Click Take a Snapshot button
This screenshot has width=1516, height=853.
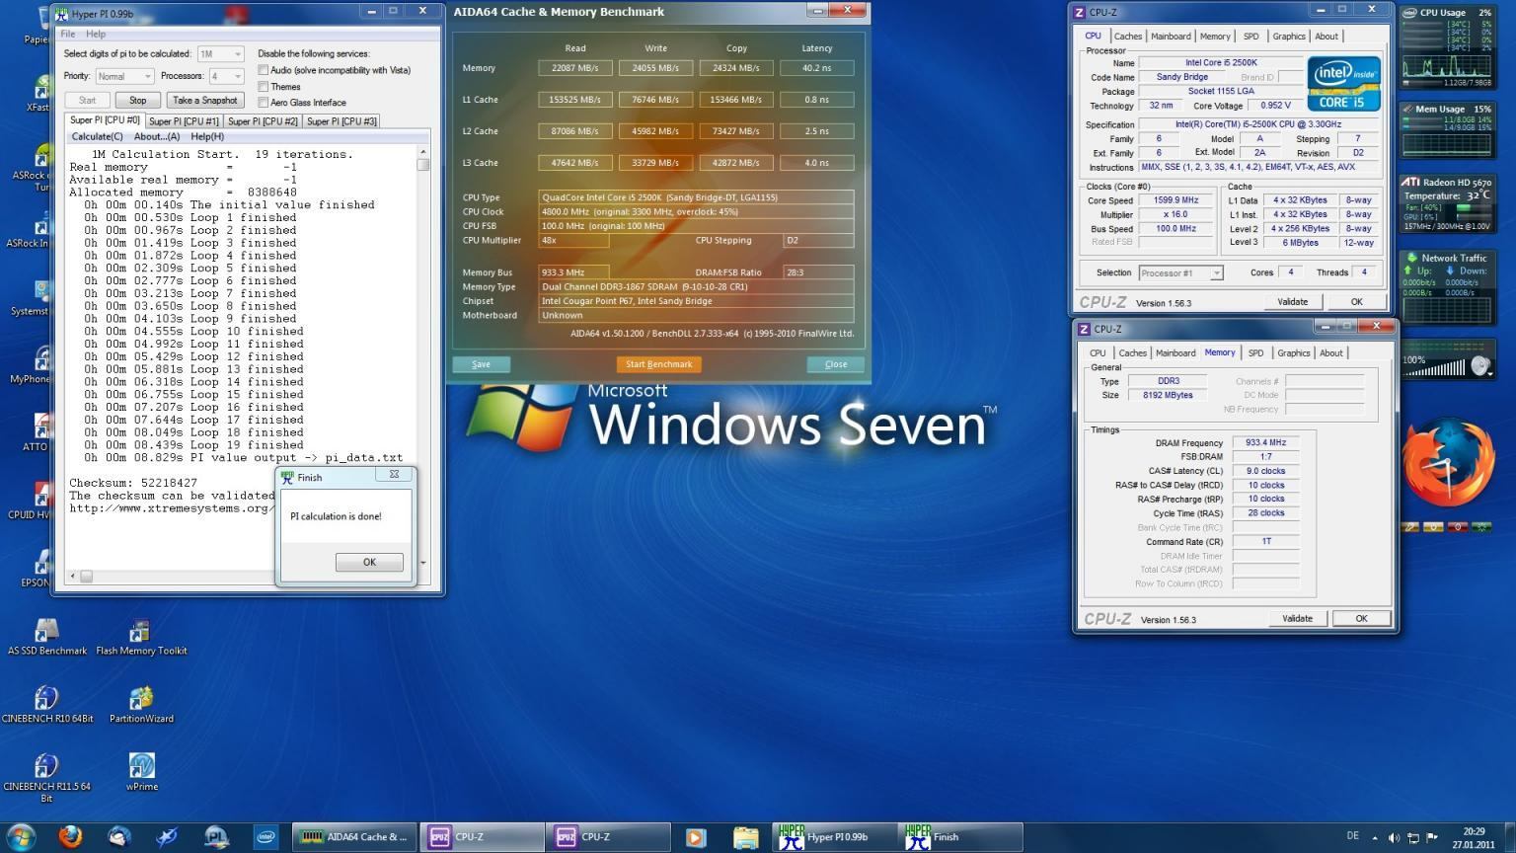(x=204, y=100)
